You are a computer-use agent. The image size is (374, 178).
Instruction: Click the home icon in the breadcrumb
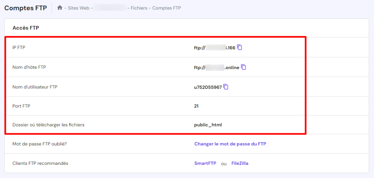tap(60, 8)
